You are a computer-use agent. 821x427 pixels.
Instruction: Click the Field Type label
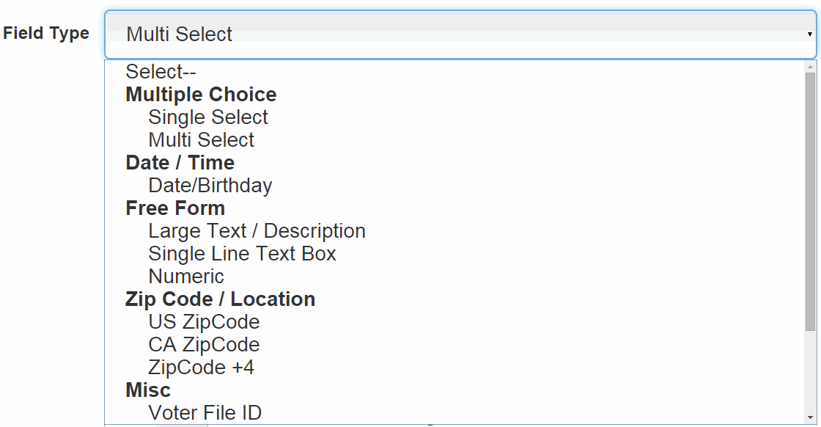tap(46, 33)
